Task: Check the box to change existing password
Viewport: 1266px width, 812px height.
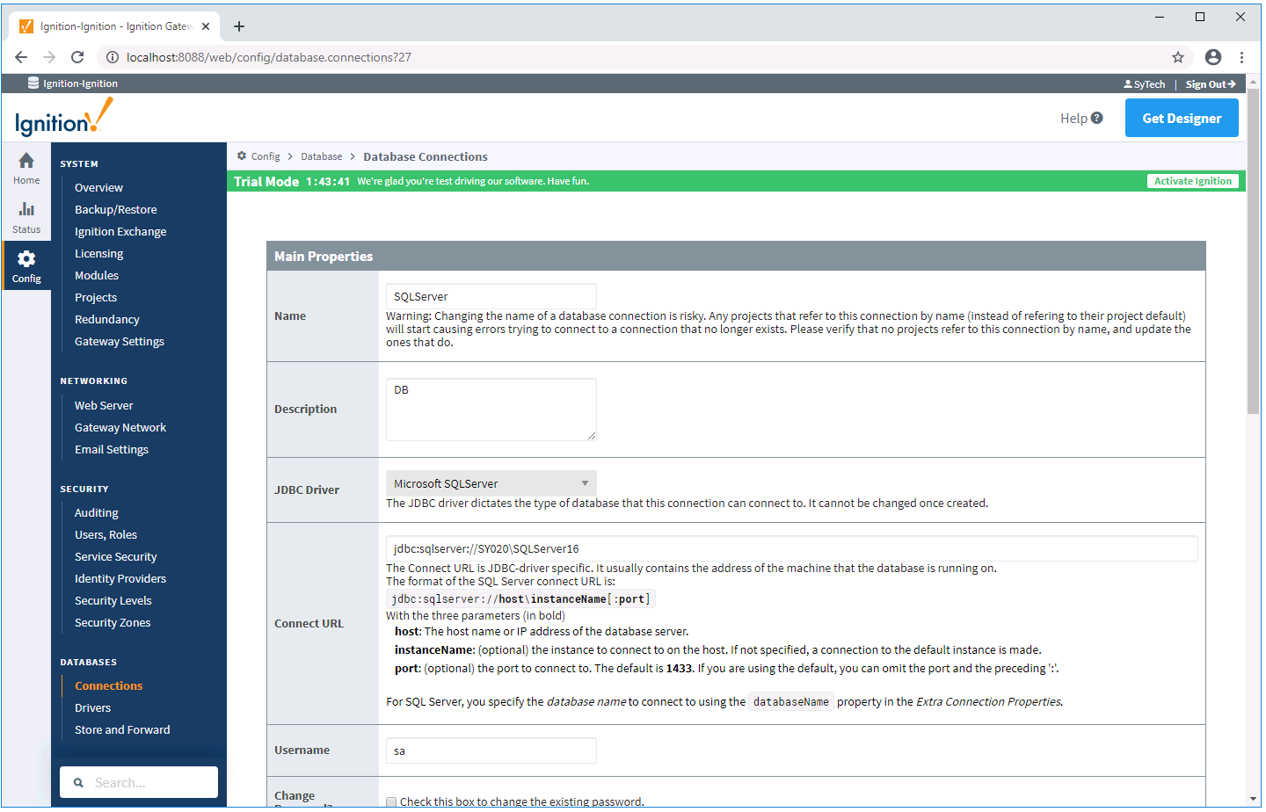Action: 391,802
